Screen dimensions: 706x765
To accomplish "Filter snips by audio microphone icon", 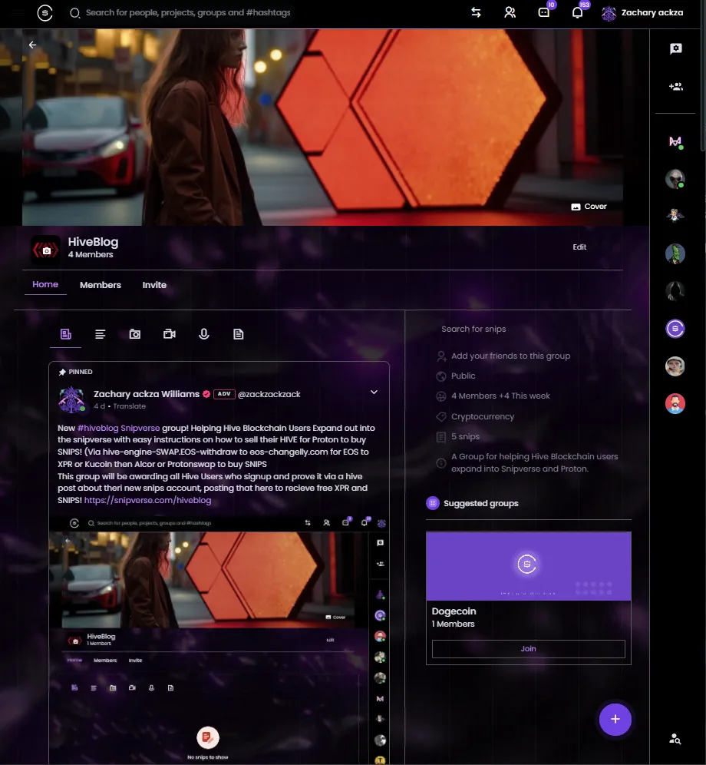I will (204, 334).
